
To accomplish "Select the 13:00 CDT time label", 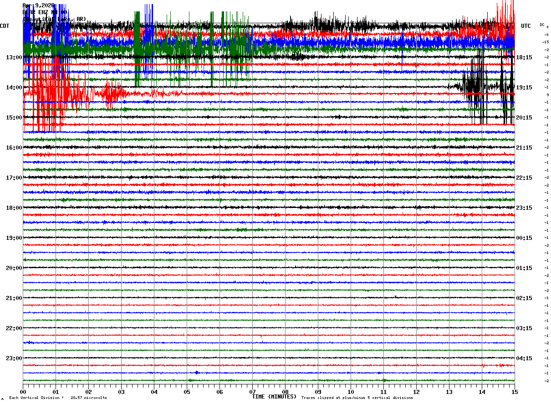I will [14, 57].
